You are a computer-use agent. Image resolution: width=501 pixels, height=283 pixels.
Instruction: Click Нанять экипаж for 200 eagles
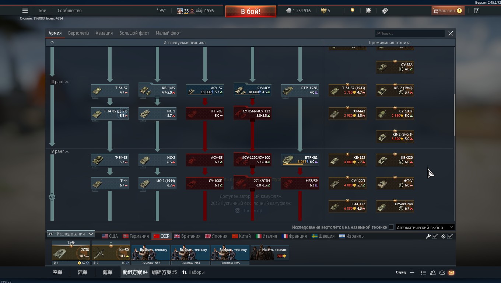pos(270,253)
